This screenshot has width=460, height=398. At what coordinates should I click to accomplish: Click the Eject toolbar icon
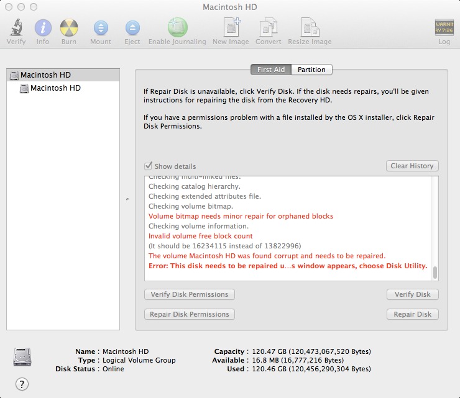pyautogui.click(x=132, y=28)
